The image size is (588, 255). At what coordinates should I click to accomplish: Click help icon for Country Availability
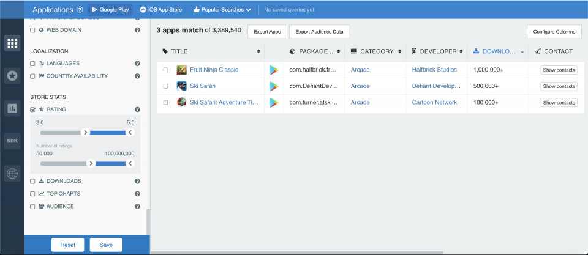click(x=137, y=76)
